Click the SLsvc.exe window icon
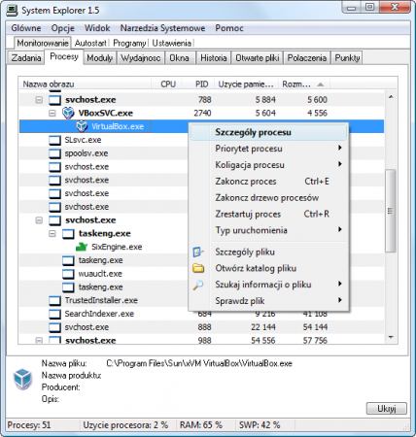The height and width of the screenshot is (437, 416). point(54,140)
